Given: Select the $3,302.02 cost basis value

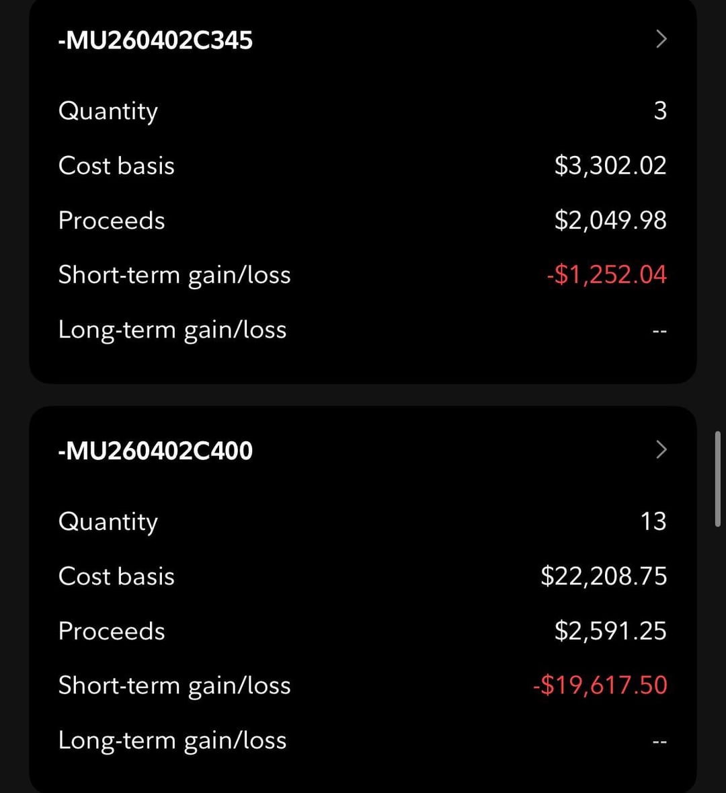Looking at the screenshot, I should (610, 165).
